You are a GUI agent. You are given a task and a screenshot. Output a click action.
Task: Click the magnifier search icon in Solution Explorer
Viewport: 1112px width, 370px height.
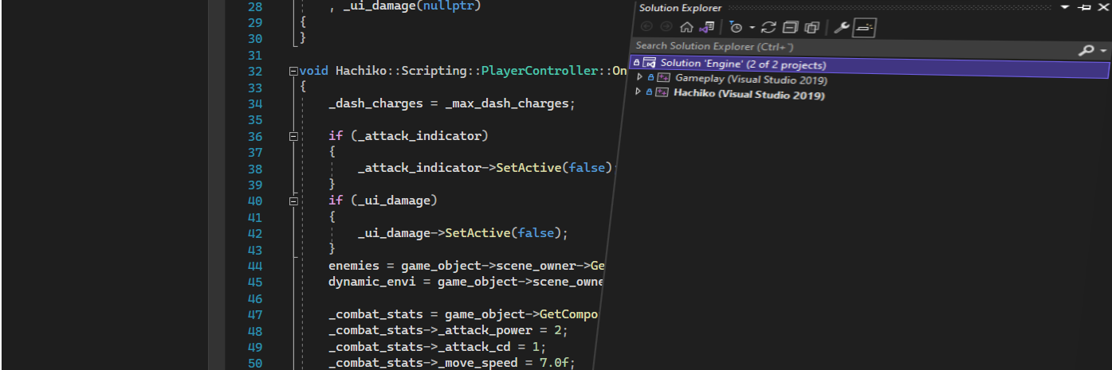1086,49
